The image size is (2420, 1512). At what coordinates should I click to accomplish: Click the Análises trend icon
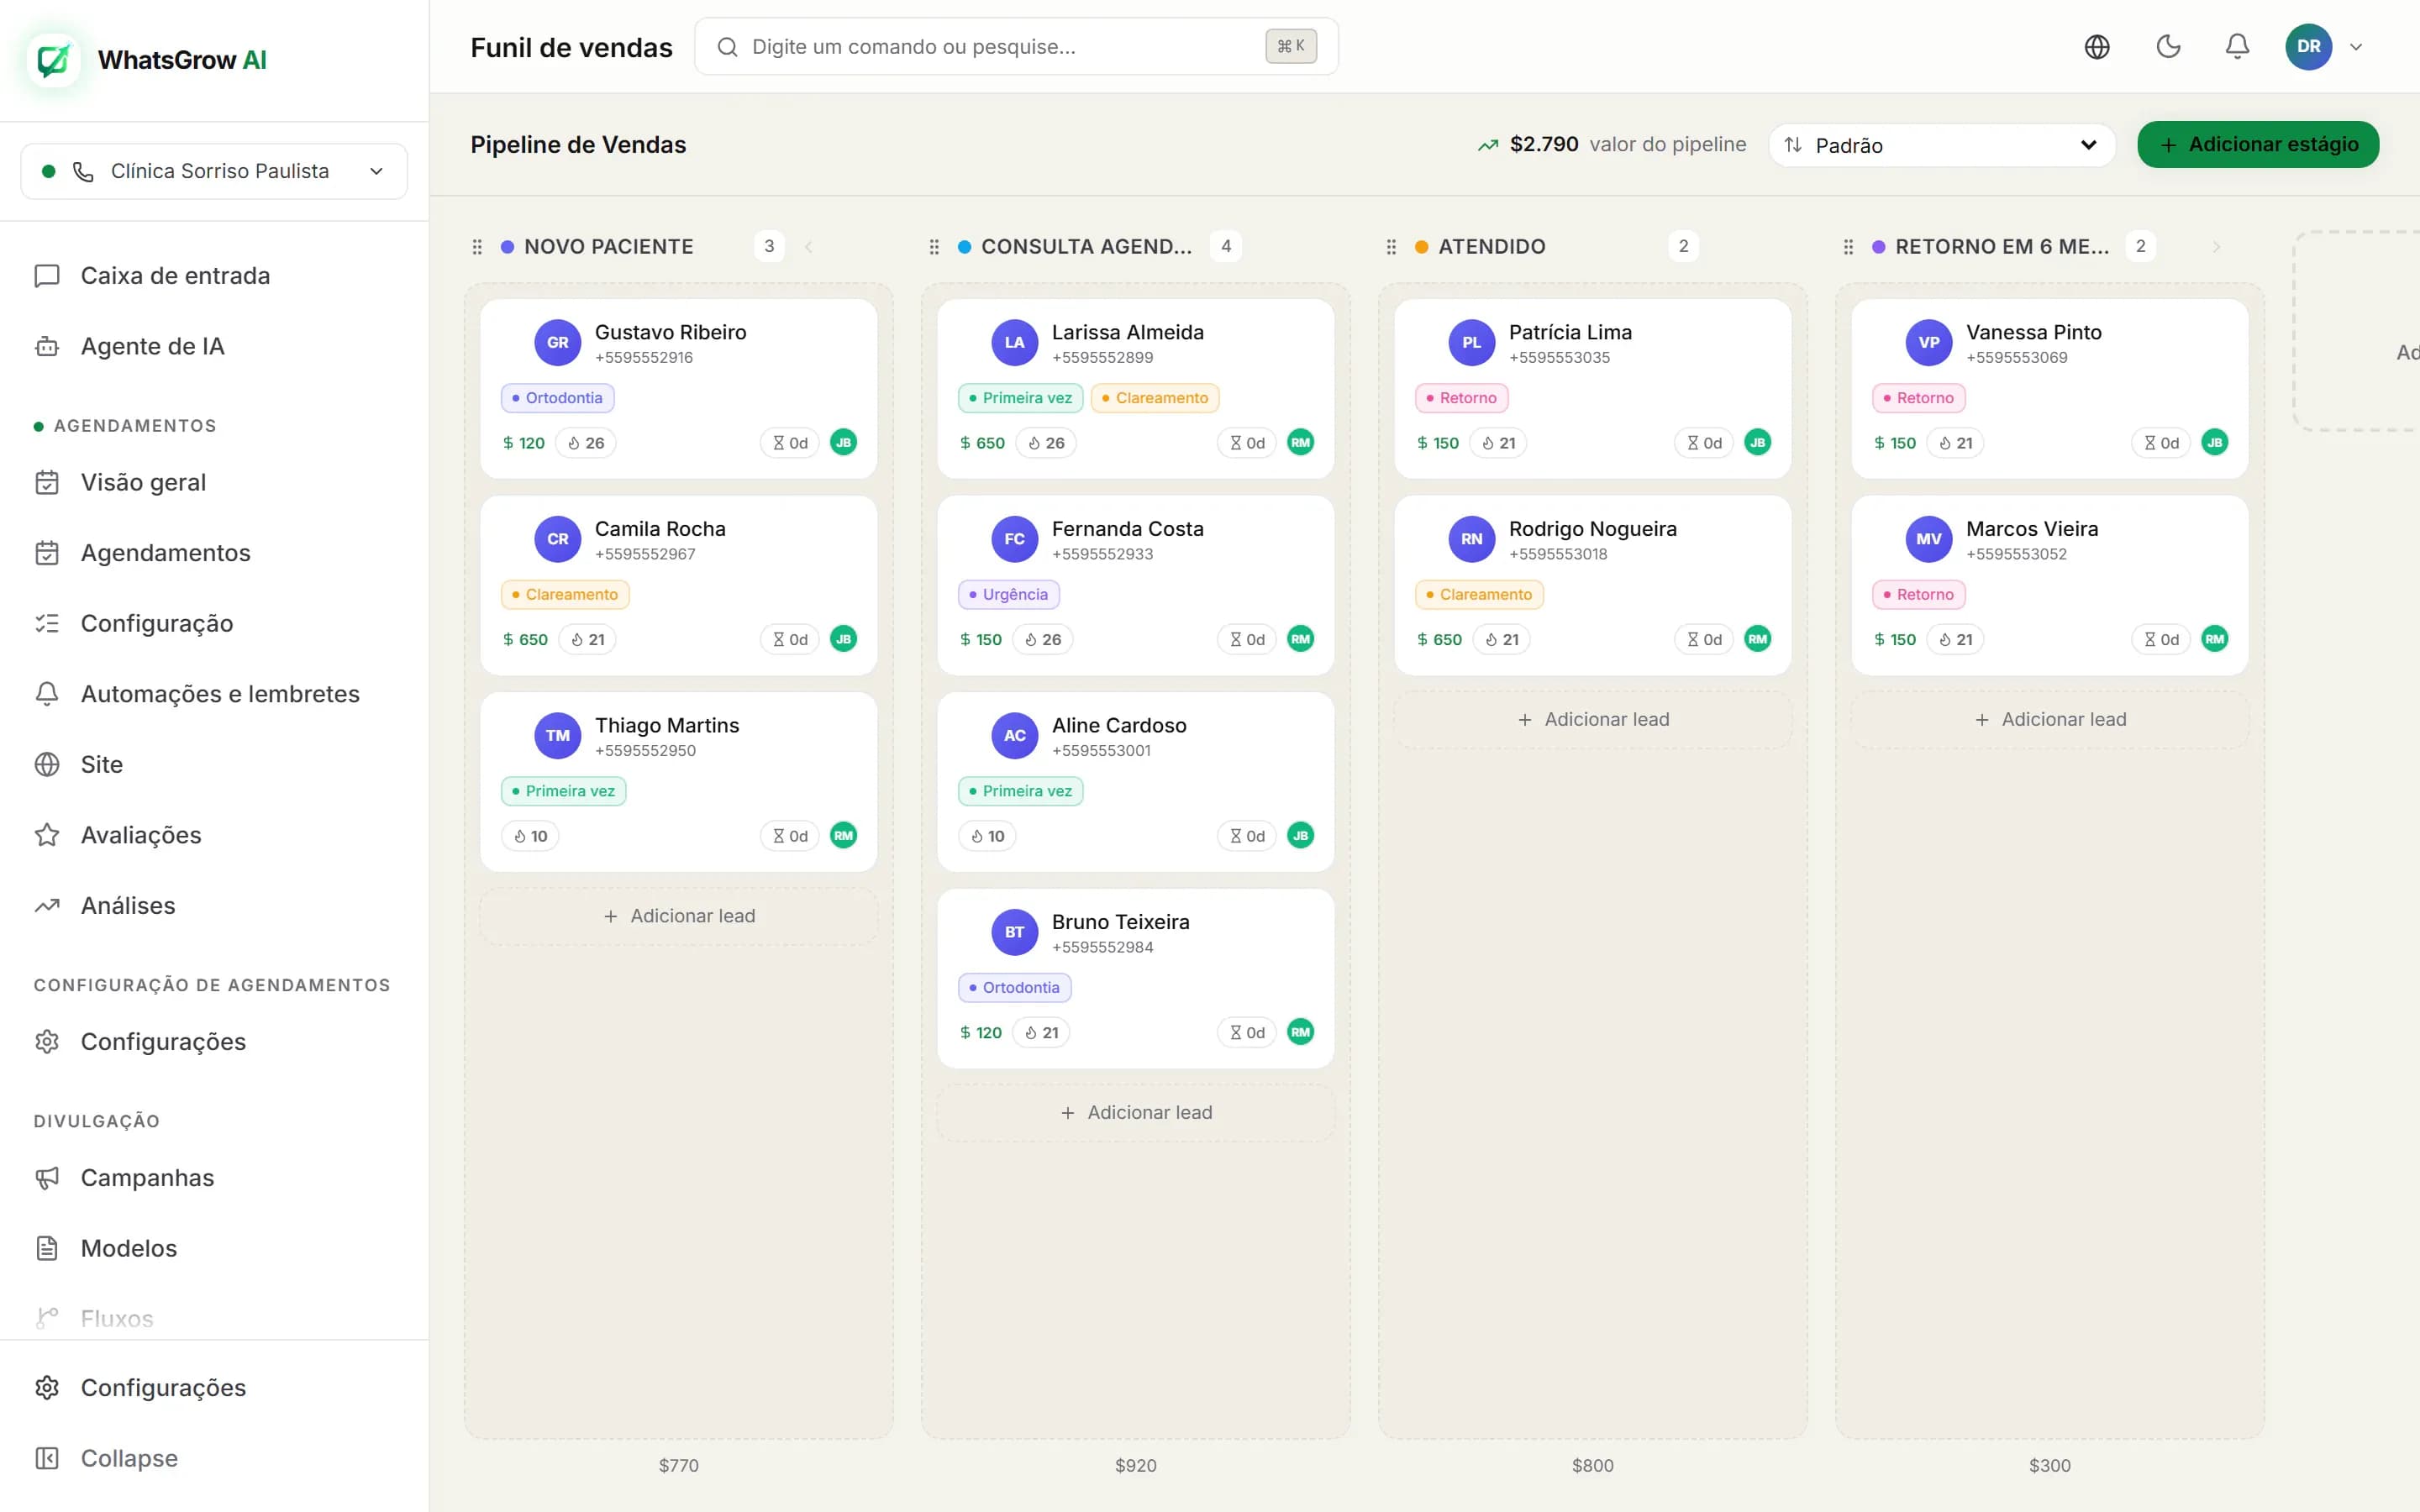pos(47,906)
